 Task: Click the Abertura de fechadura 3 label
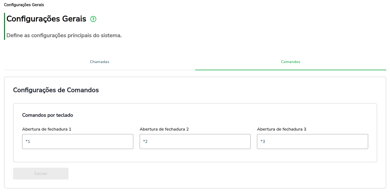(x=282, y=129)
